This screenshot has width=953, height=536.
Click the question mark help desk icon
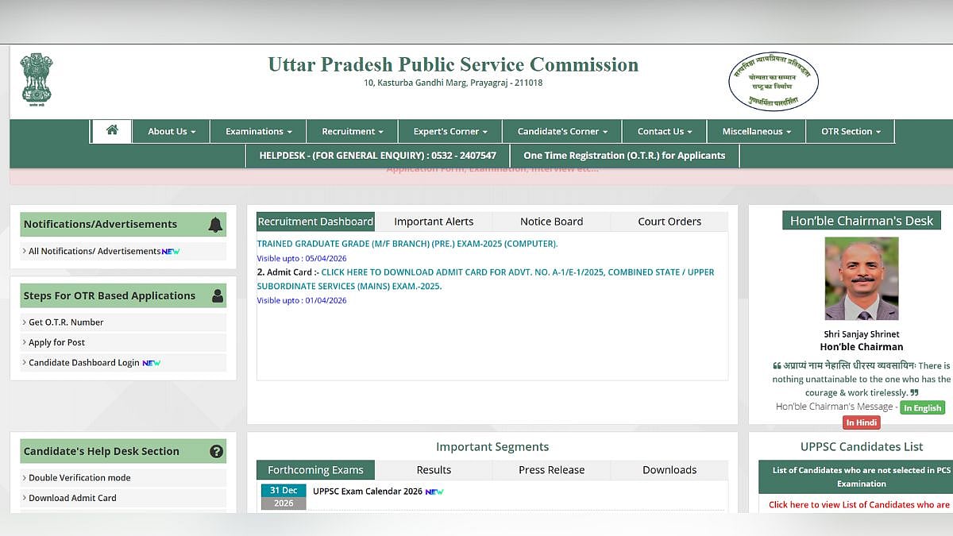tap(216, 451)
